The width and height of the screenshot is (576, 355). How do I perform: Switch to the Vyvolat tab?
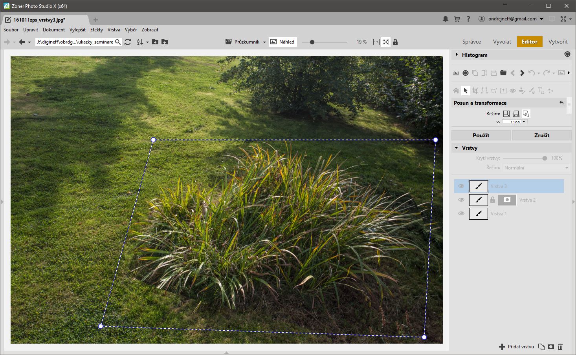tap(502, 42)
